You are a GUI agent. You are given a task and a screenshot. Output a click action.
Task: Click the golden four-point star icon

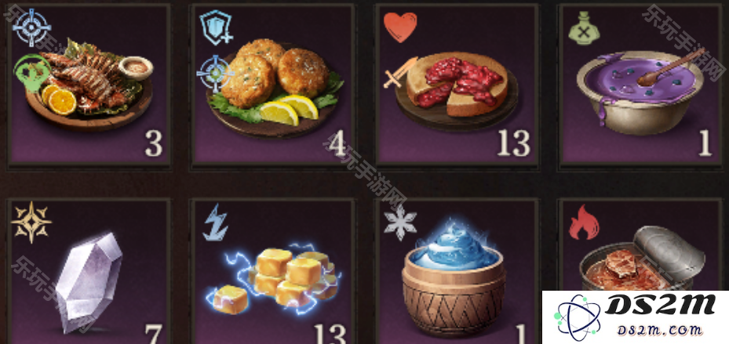point(31,222)
